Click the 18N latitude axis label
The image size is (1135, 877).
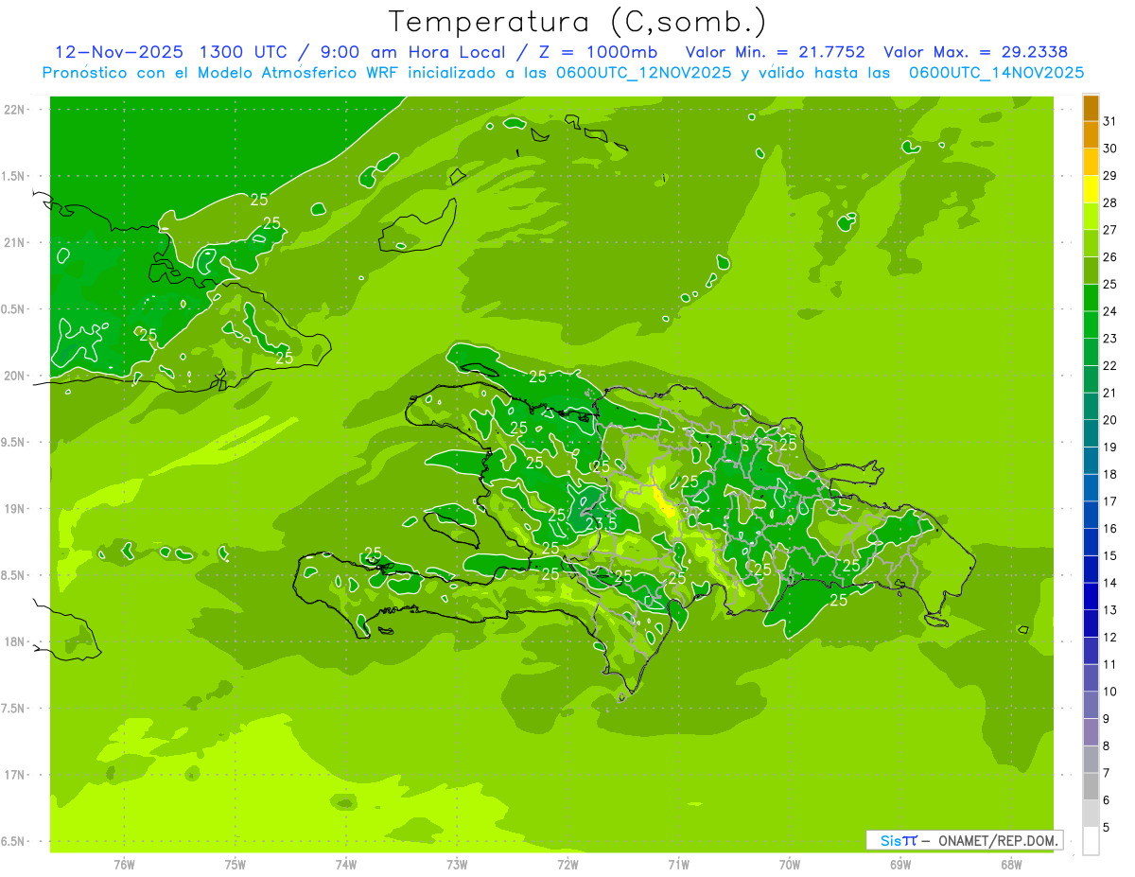tap(16, 641)
